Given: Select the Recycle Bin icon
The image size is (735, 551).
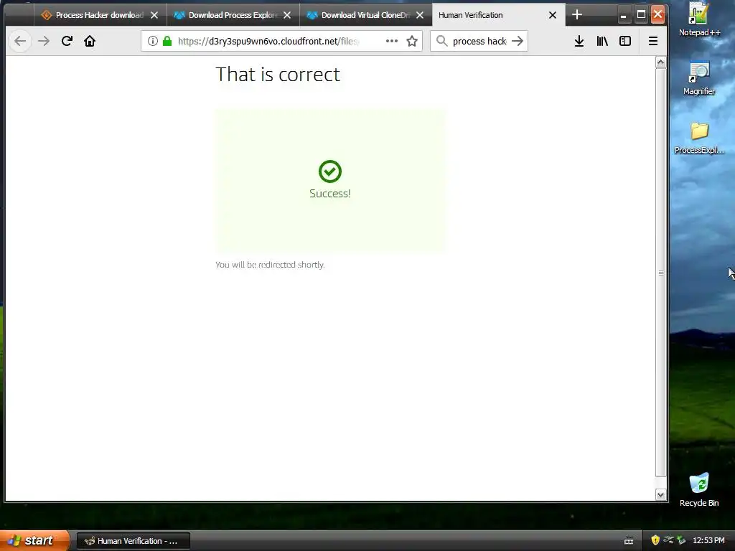Looking at the screenshot, I should tap(699, 490).
